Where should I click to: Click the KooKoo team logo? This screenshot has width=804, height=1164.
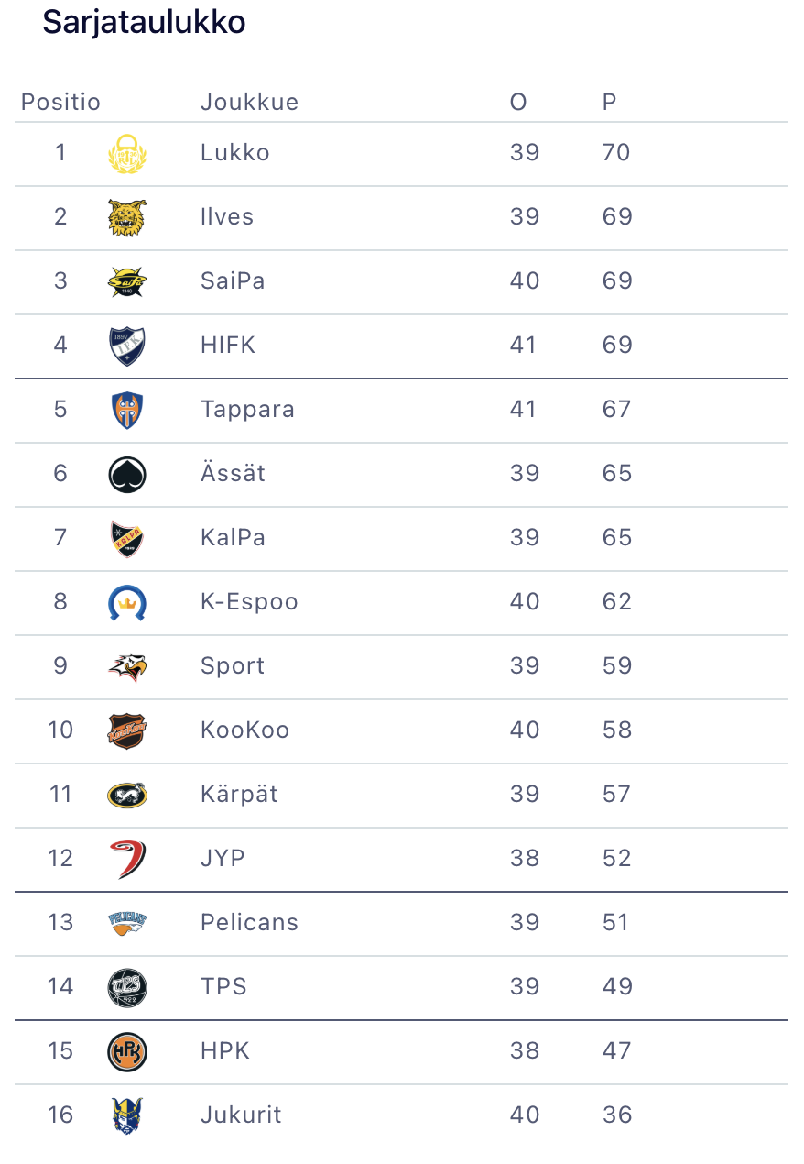pos(127,730)
